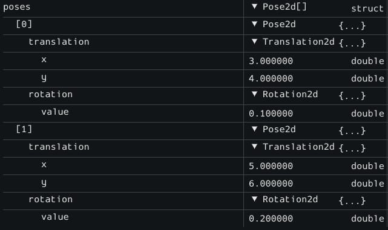Collapse second Translation2d disclosure triangle
The image size is (388, 230).
click(254, 147)
